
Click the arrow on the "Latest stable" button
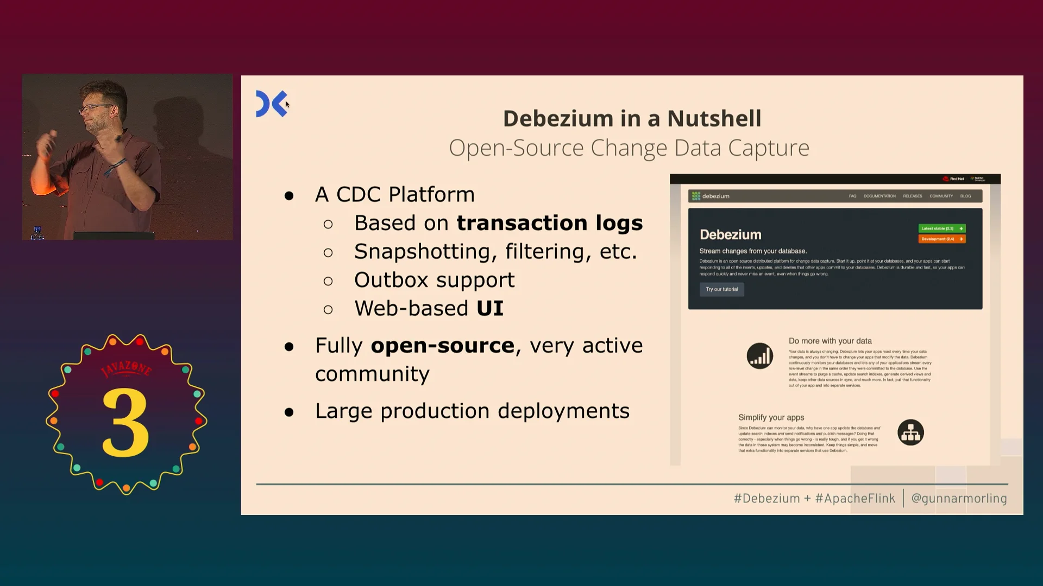coord(961,228)
